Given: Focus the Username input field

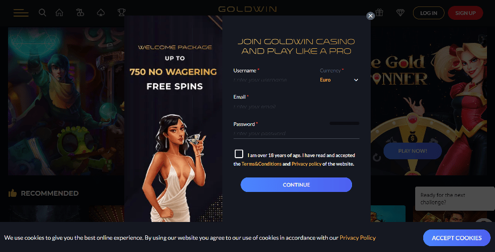Looking at the screenshot, I should pyautogui.click(x=273, y=80).
